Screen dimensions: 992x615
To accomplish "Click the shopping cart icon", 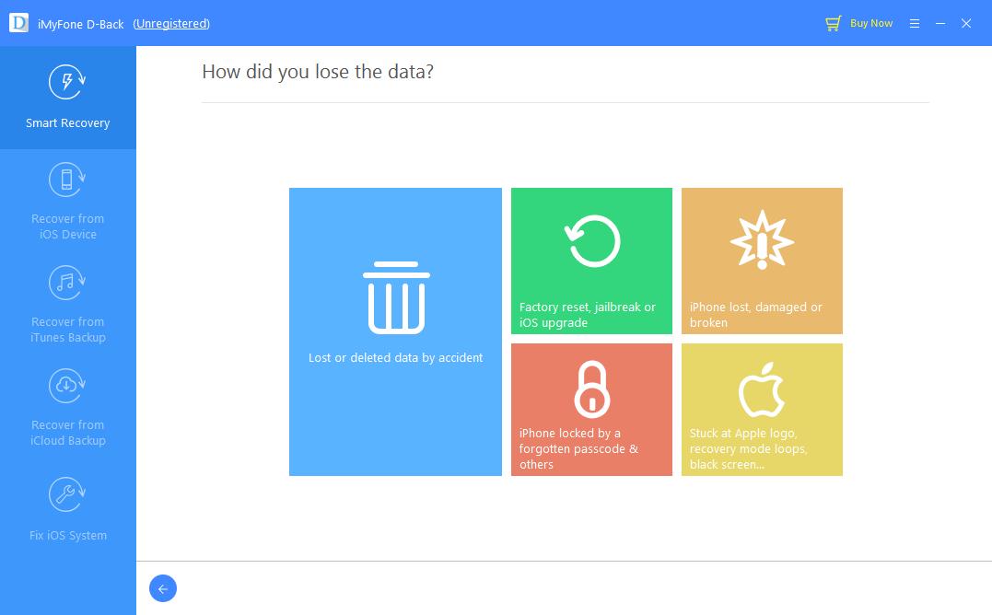I will click(834, 23).
